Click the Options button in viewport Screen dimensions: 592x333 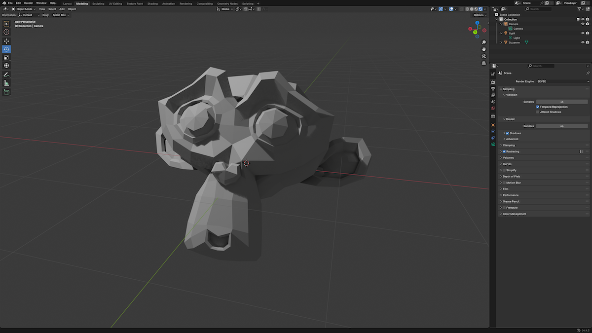(x=479, y=15)
